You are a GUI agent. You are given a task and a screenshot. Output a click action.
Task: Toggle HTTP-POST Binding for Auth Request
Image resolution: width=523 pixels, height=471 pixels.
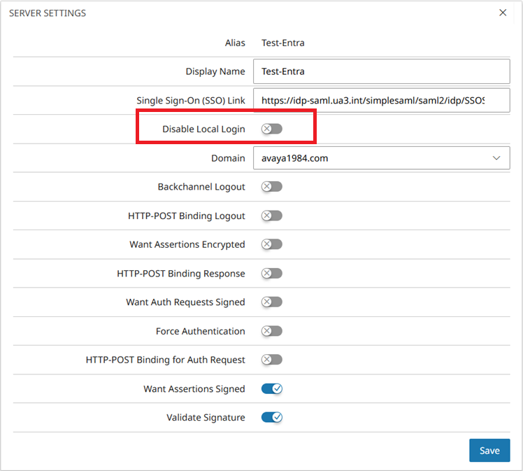point(271,360)
